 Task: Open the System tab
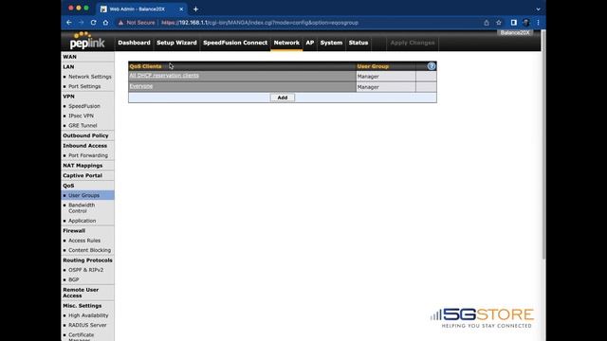coord(331,43)
